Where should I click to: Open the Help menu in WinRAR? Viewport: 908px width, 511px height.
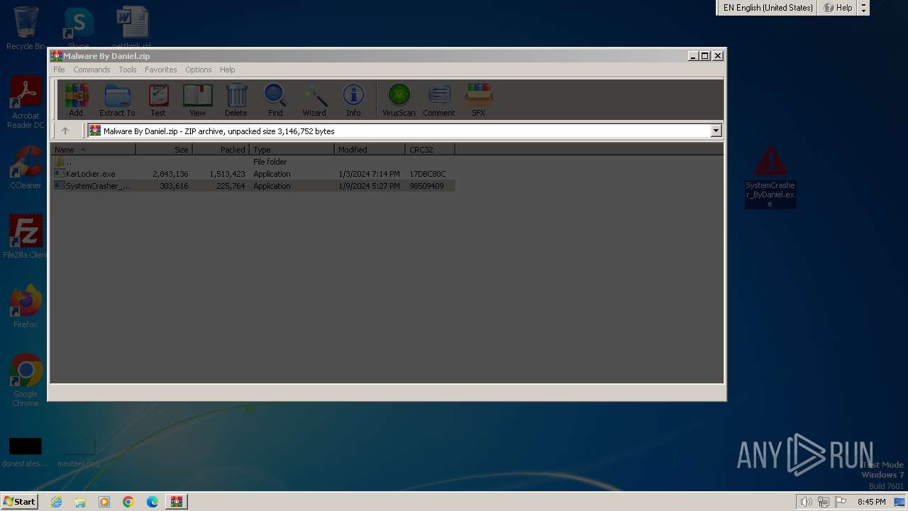(228, 70)
